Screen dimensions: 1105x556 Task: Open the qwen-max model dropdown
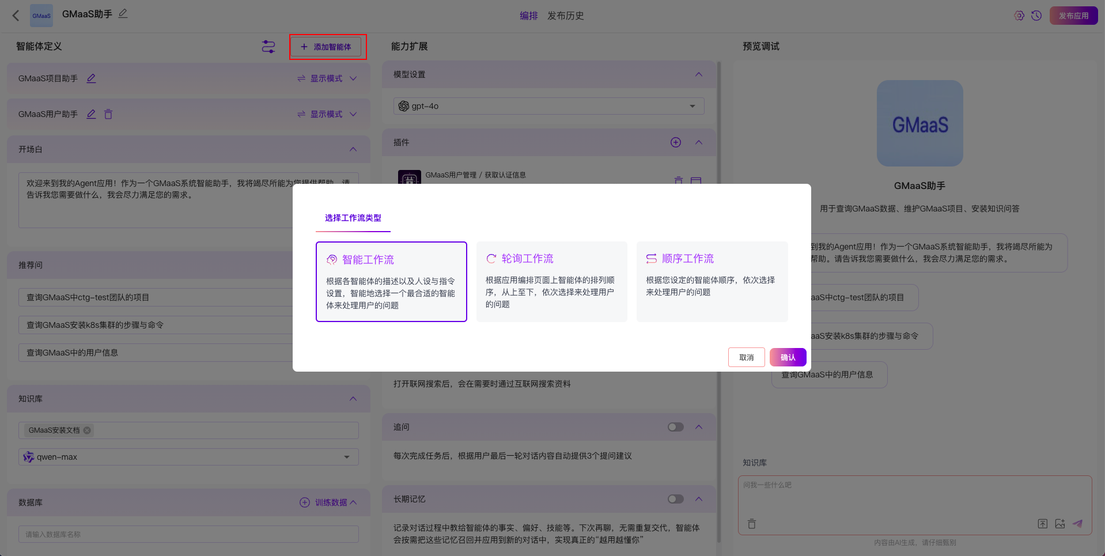click(x=188, y=457)
